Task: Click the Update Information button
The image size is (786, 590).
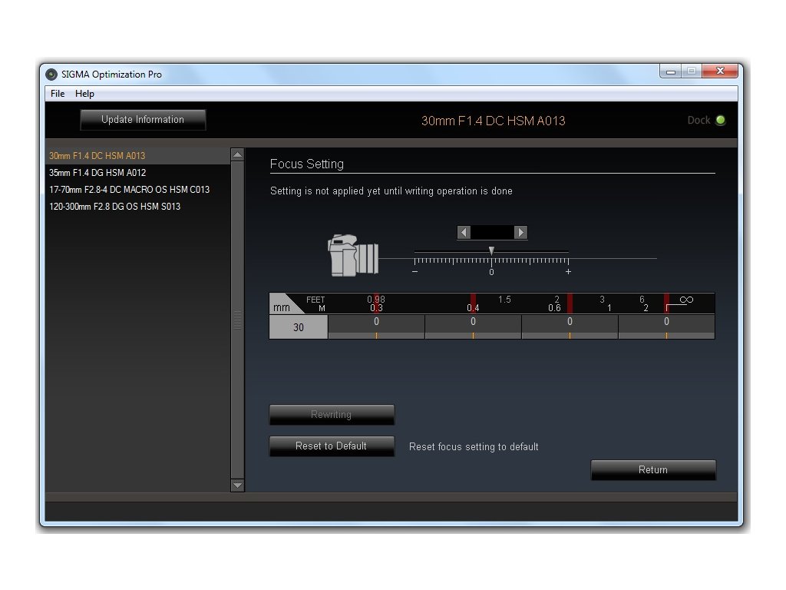Action: pyautogui.click(x=143, y=120)
